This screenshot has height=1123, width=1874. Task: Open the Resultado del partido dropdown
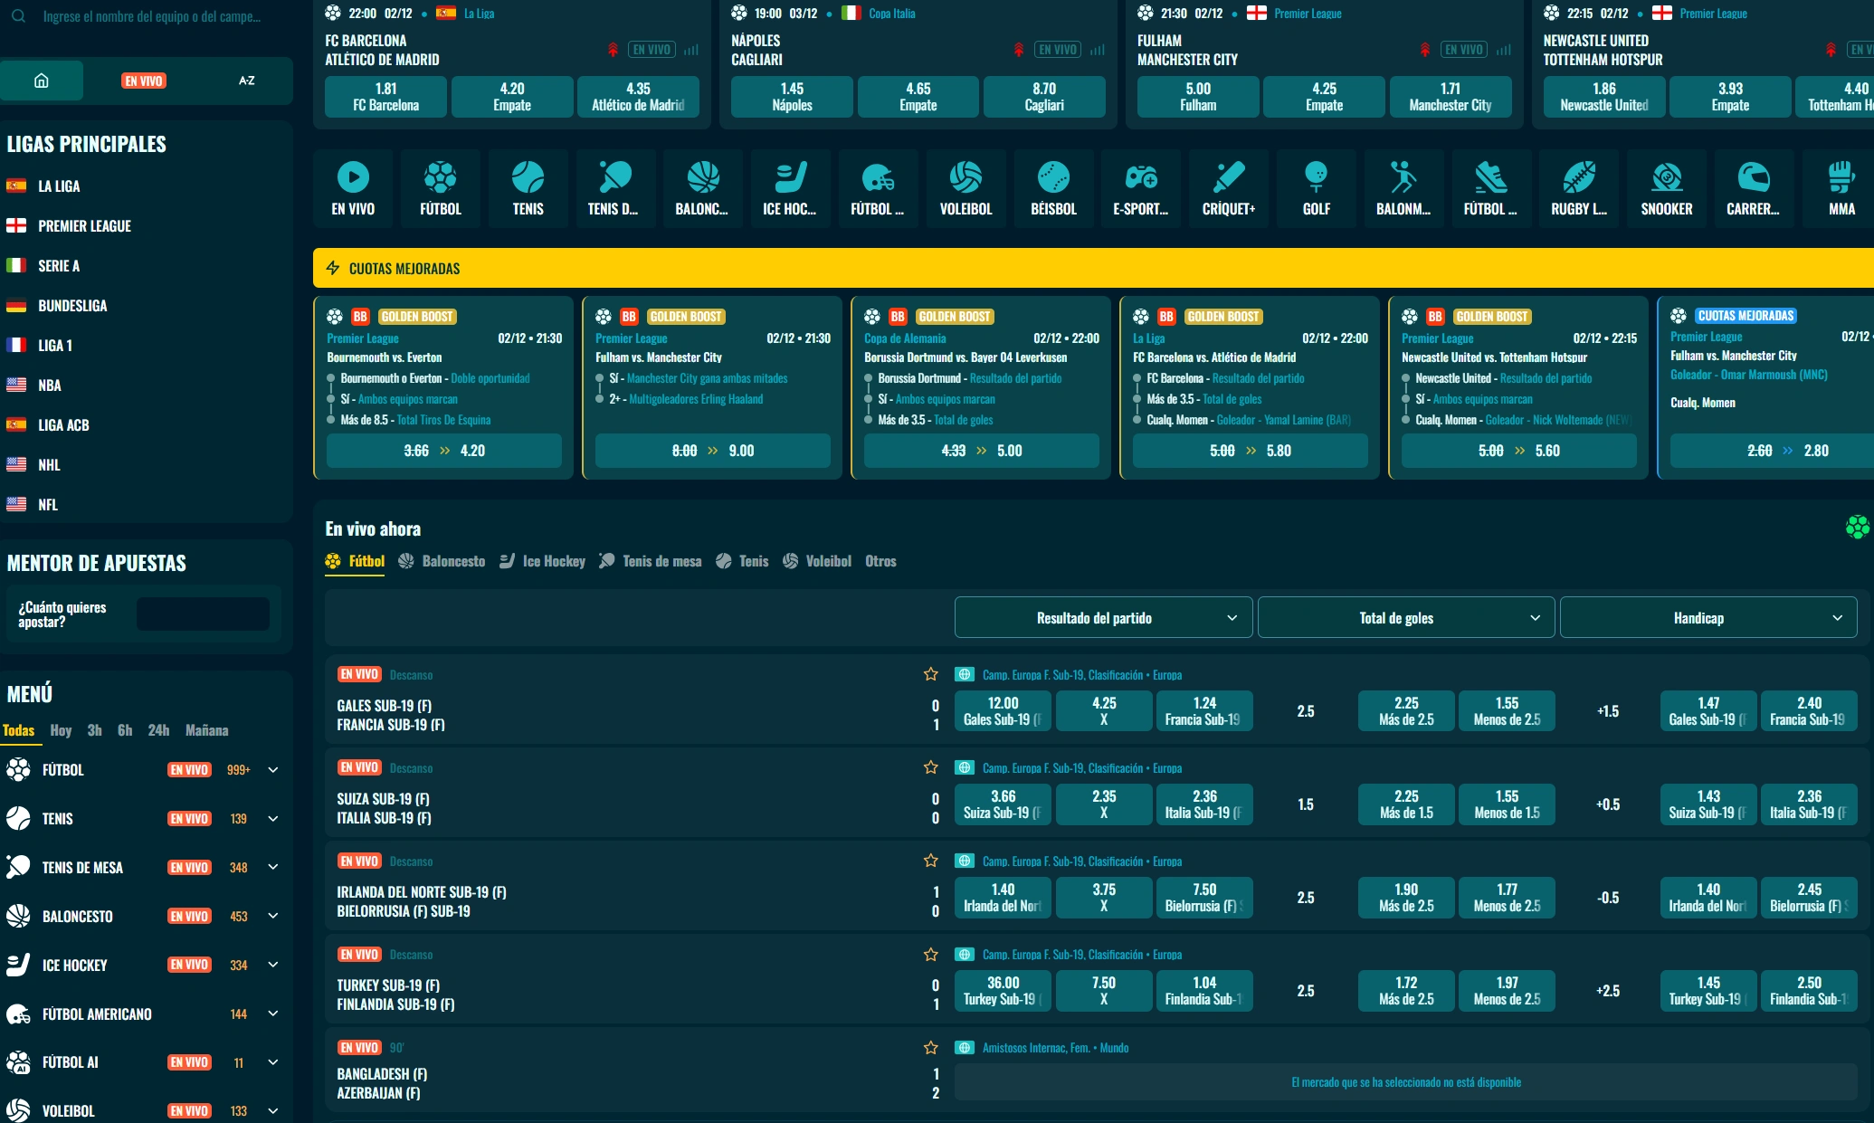coord(1103,617)
